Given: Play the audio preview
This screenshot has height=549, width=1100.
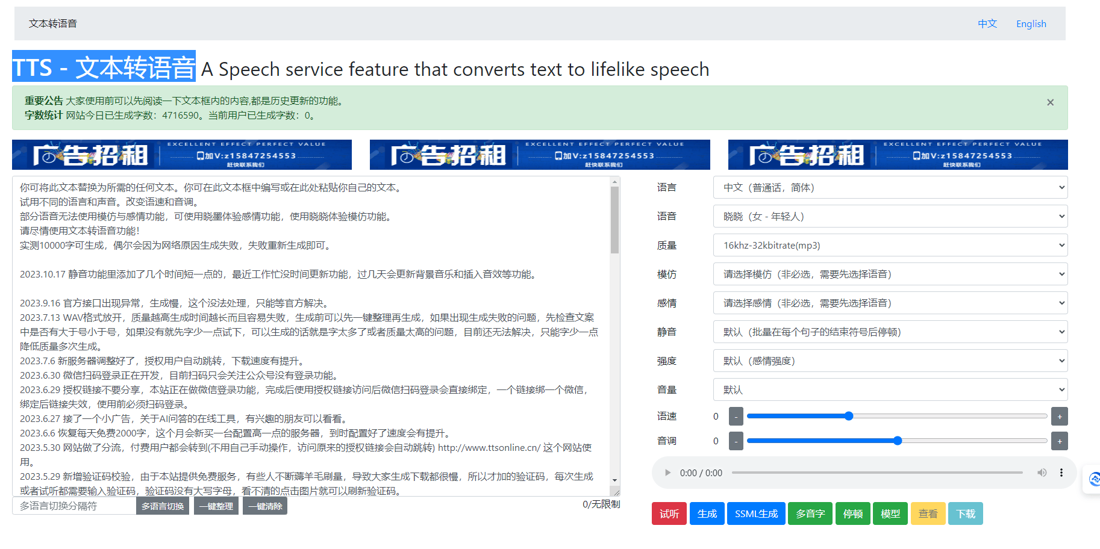Looking at the screenshot, I should click(667, 473).
